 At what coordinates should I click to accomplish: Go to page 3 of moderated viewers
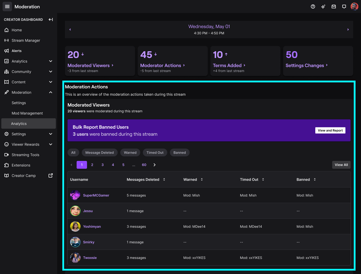tap(102, 165)
